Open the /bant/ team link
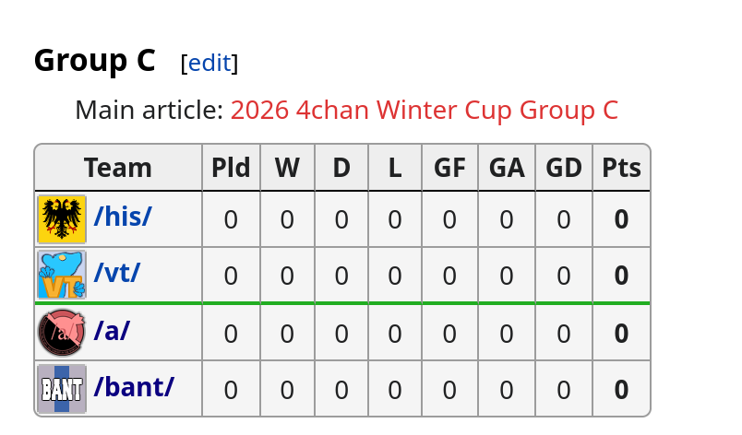Image resolution: width=742 pixels, height=435 pixels. (134, 386)
